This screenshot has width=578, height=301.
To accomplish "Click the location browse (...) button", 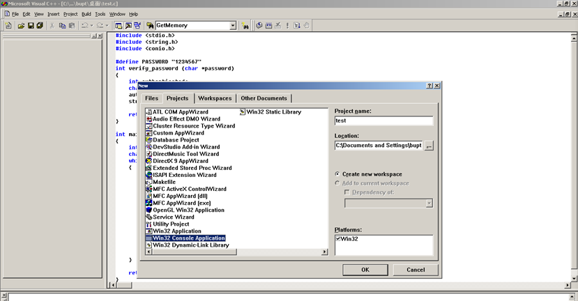I will [429, 146].
